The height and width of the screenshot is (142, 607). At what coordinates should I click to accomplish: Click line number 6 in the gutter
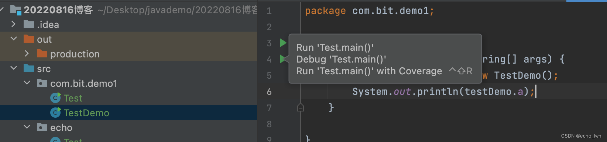click(x=269, y=92)
